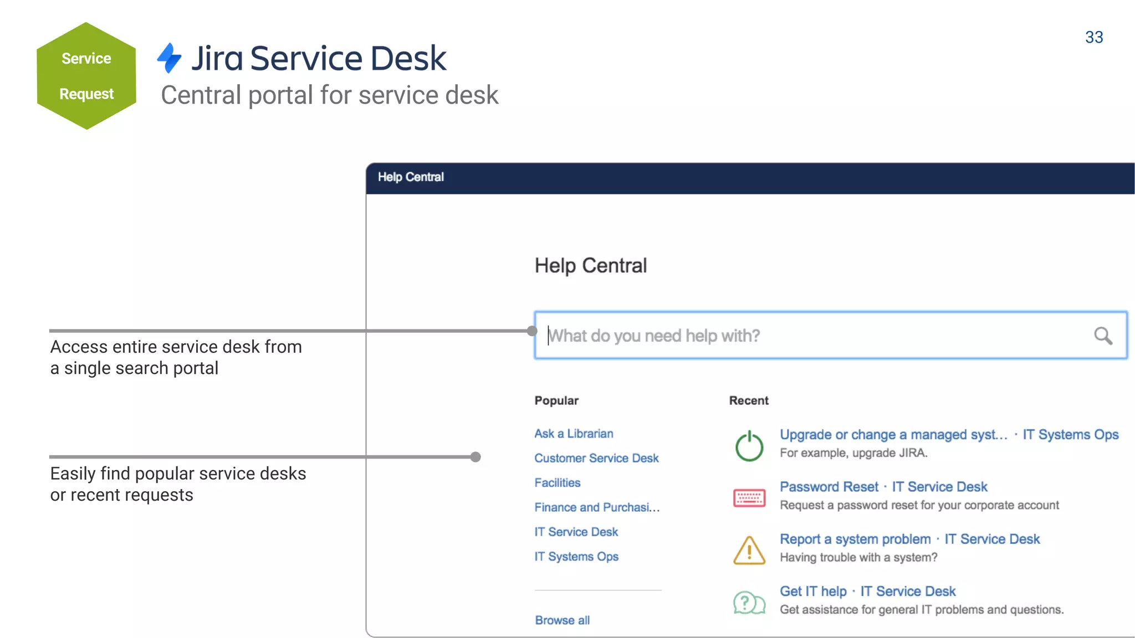Click the Browse all link

pyautogui.click(x=562, y=620)
